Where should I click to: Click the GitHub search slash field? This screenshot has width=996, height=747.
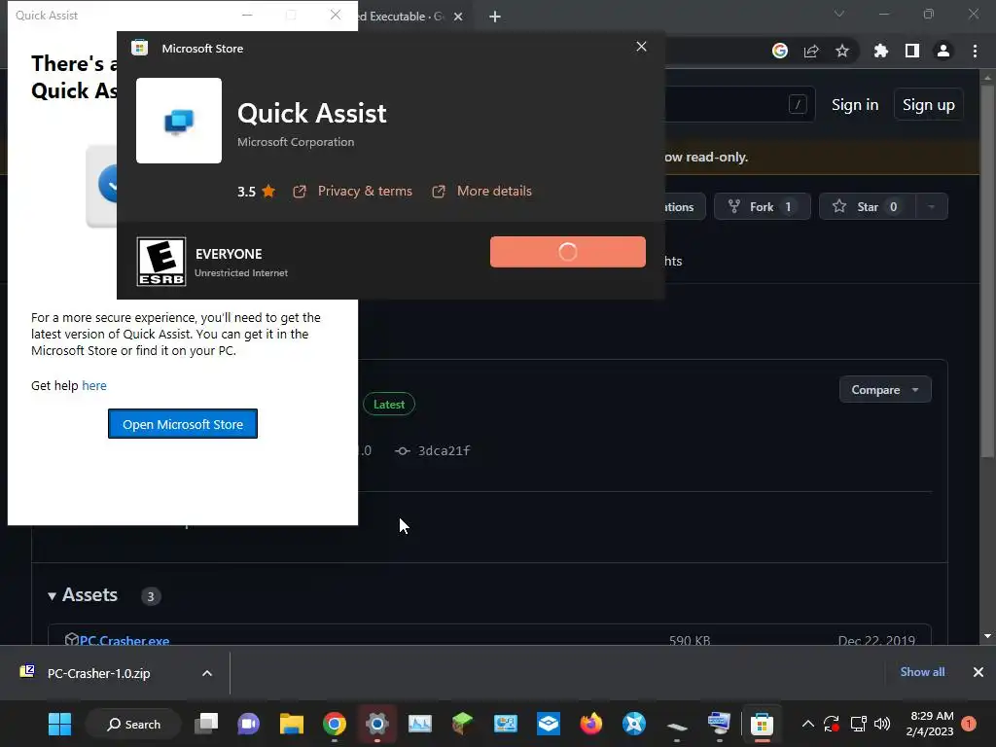(x=798, y=104)
